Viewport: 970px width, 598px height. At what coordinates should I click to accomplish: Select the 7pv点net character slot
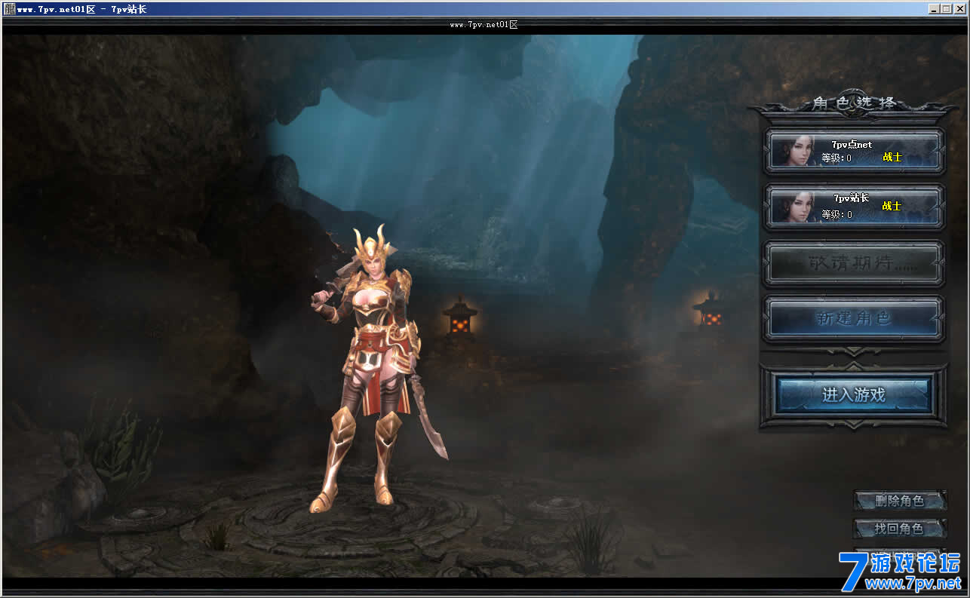tap(854, 152)
